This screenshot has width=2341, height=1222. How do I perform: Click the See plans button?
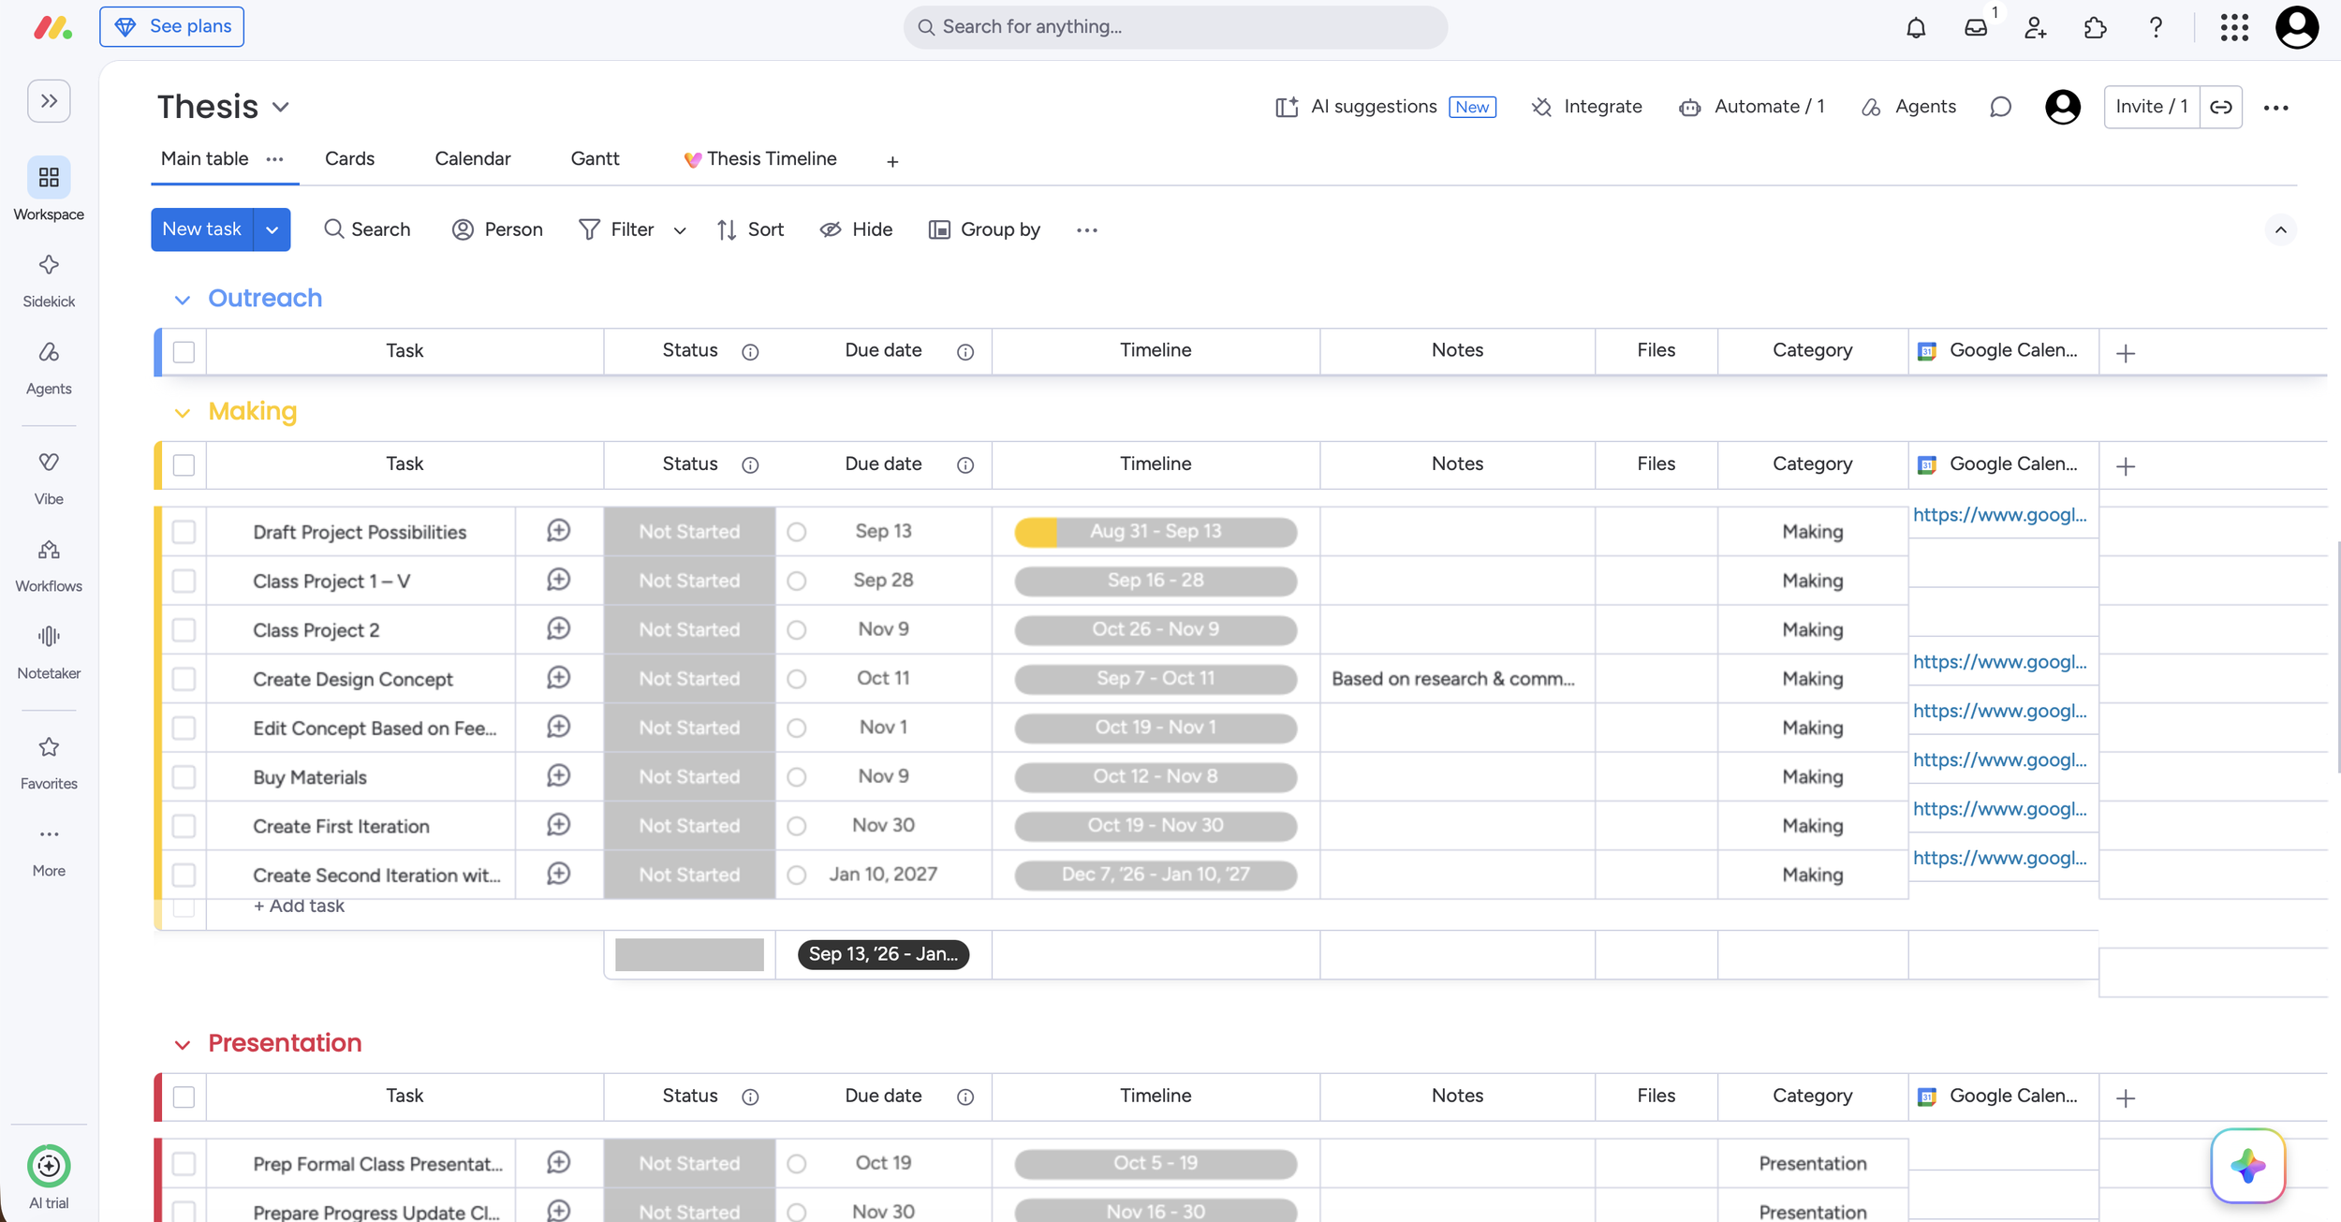[172, 26]
